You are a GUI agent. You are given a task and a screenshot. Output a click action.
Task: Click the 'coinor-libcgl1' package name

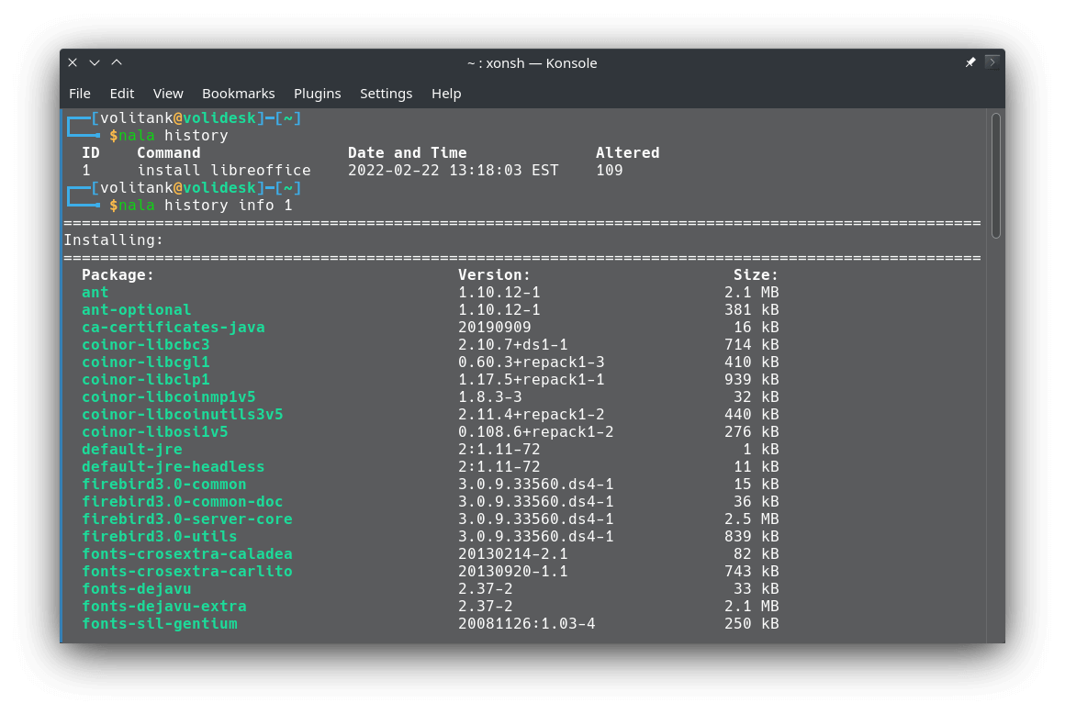(x=146, y=363)
